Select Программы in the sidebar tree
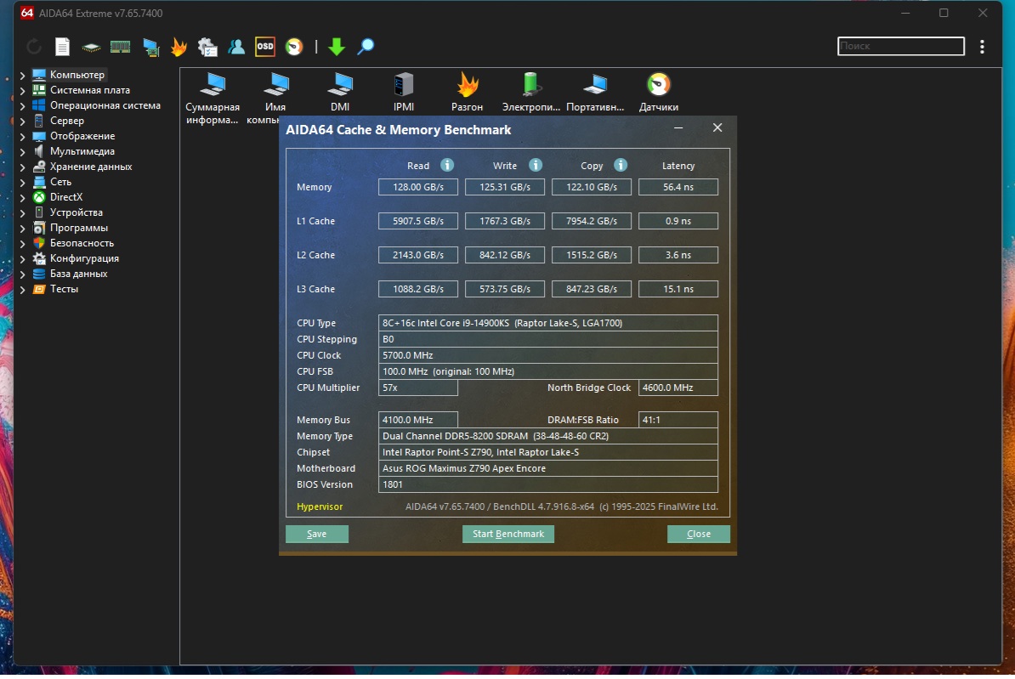The height and width of the screenshot is (679, 1015). click(x=78, y=228)
